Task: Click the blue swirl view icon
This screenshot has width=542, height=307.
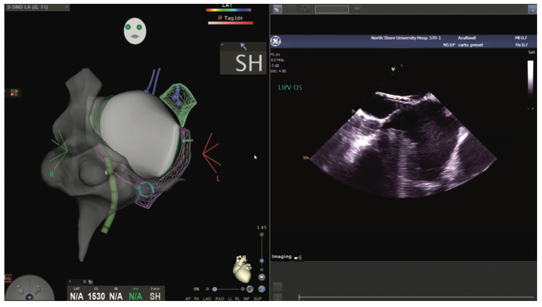Action: coord(262,289)
